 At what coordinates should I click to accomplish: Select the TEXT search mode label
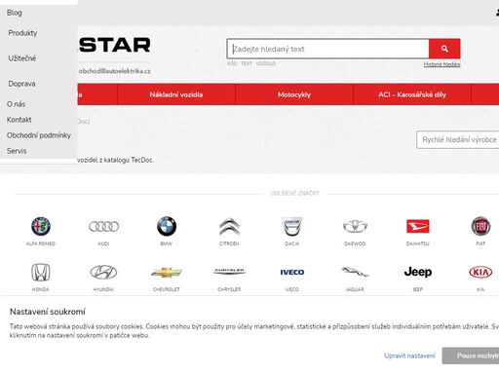pos(247,63)
